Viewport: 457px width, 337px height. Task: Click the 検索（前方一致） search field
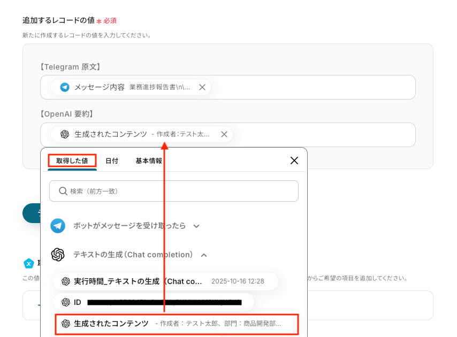tap(174, 191)
